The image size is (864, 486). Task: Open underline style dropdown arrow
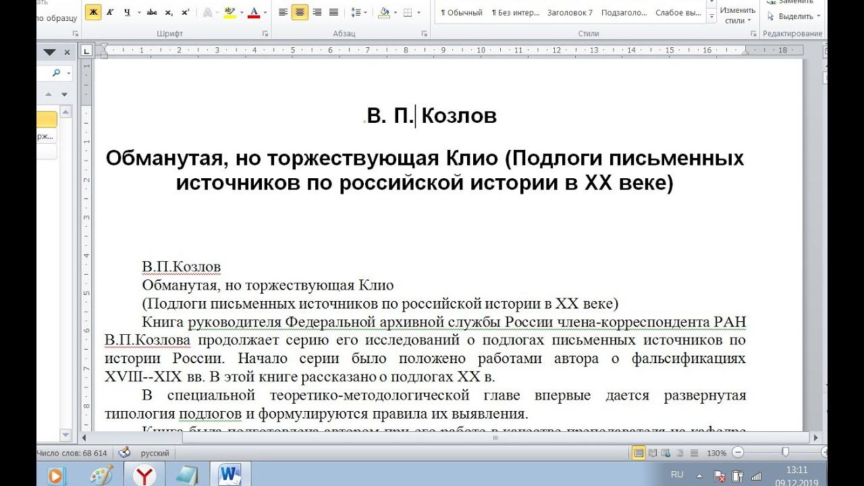coord(139,12)
